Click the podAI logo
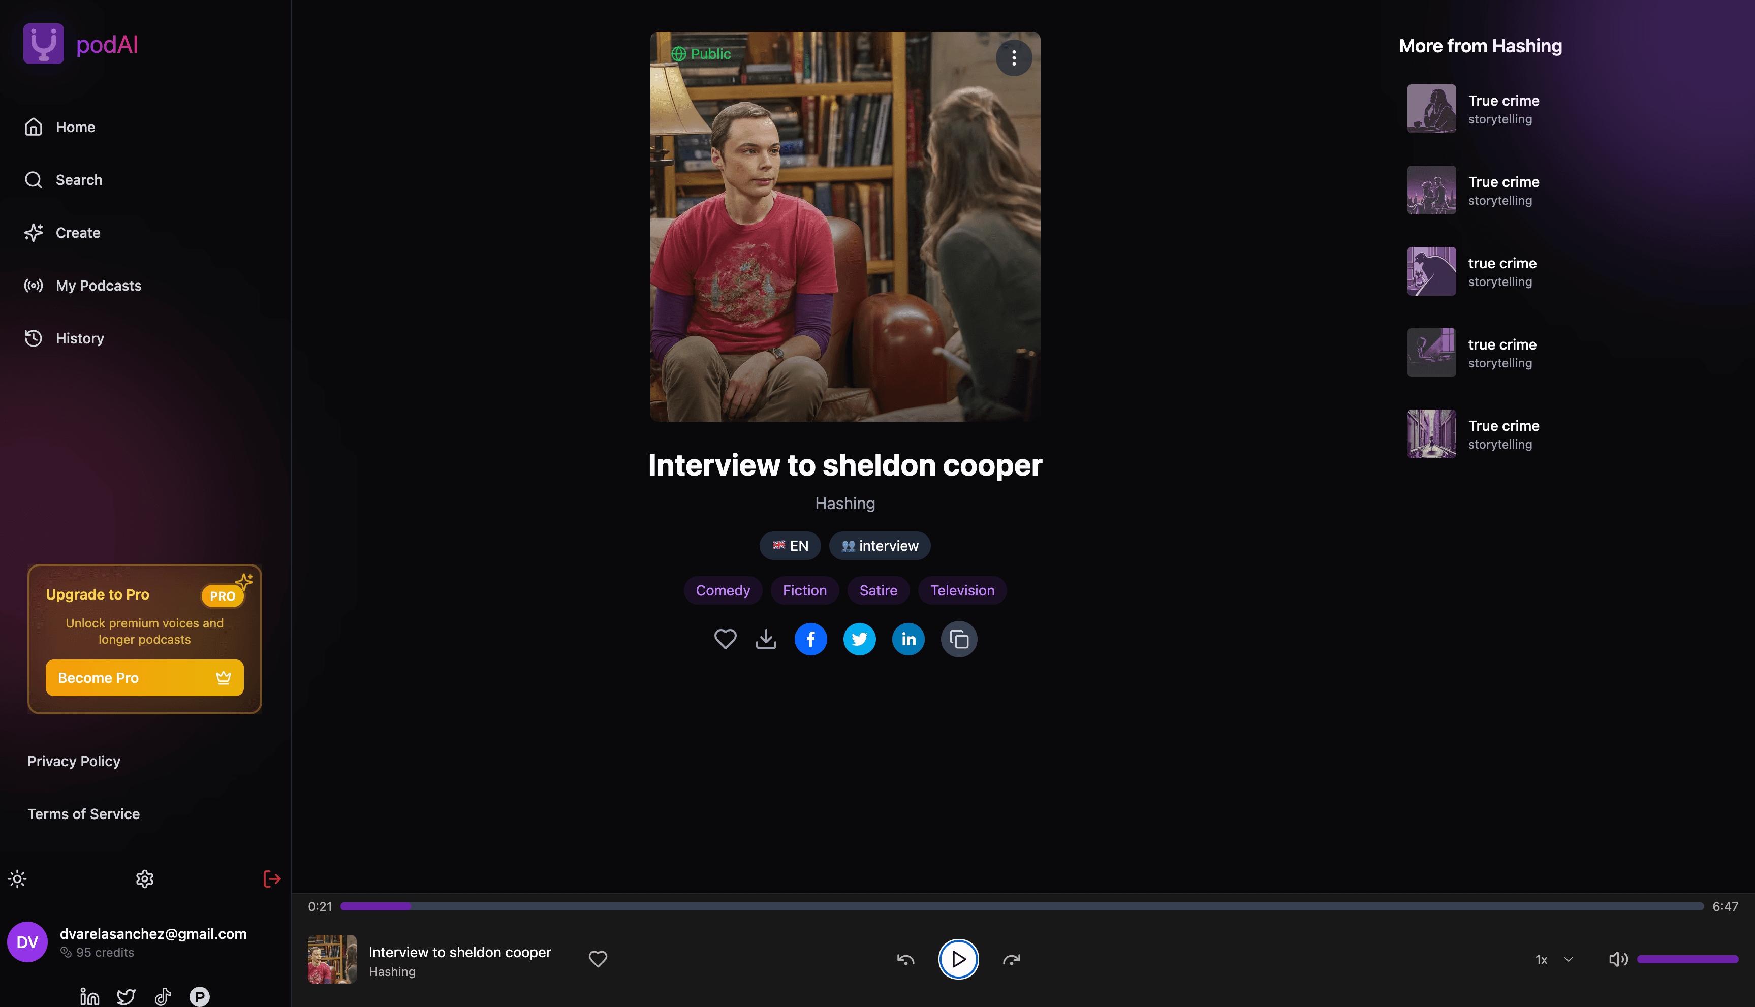1755x1007 pixels. [81, 44]
